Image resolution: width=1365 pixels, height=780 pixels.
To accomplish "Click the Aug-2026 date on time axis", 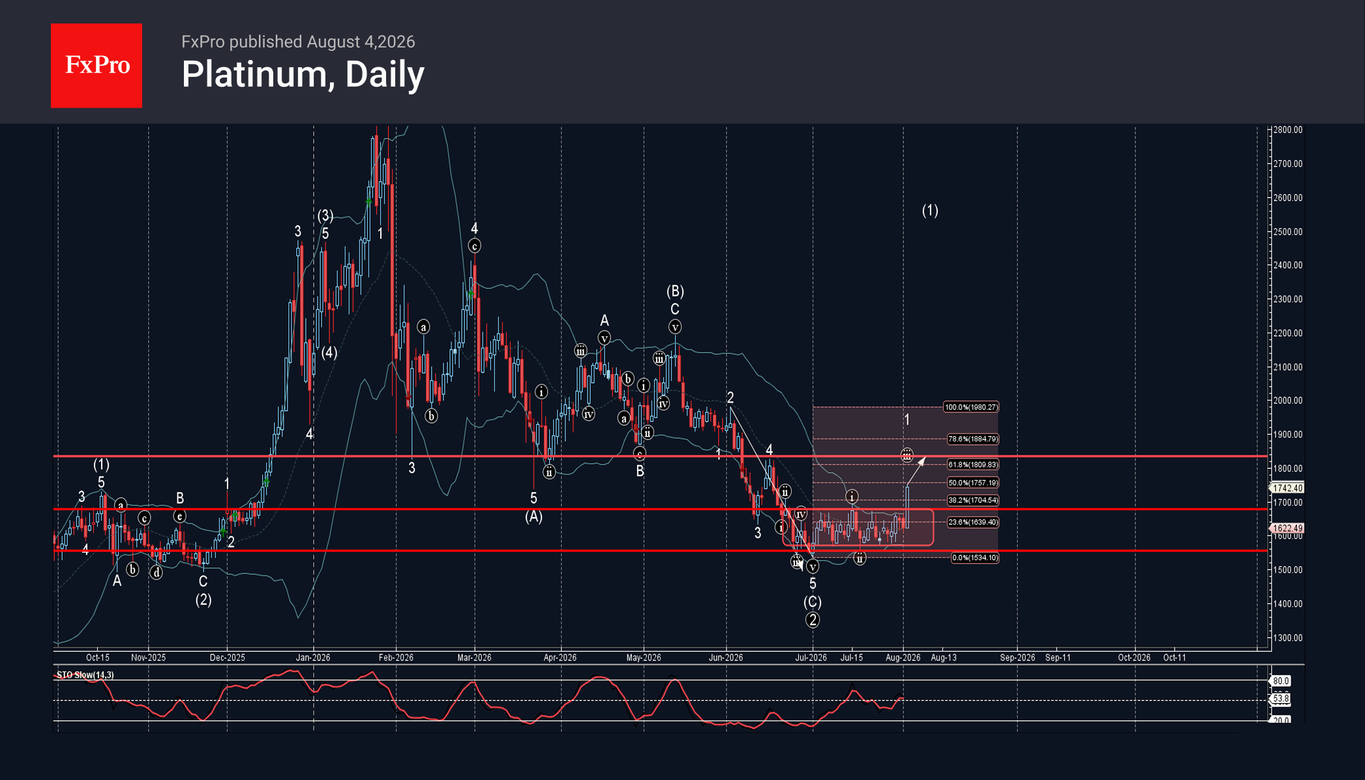I will pos(903,657).
